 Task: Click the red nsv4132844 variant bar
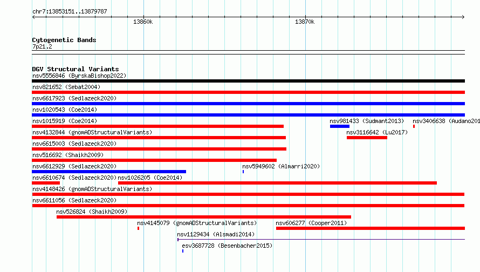(159, 138)
